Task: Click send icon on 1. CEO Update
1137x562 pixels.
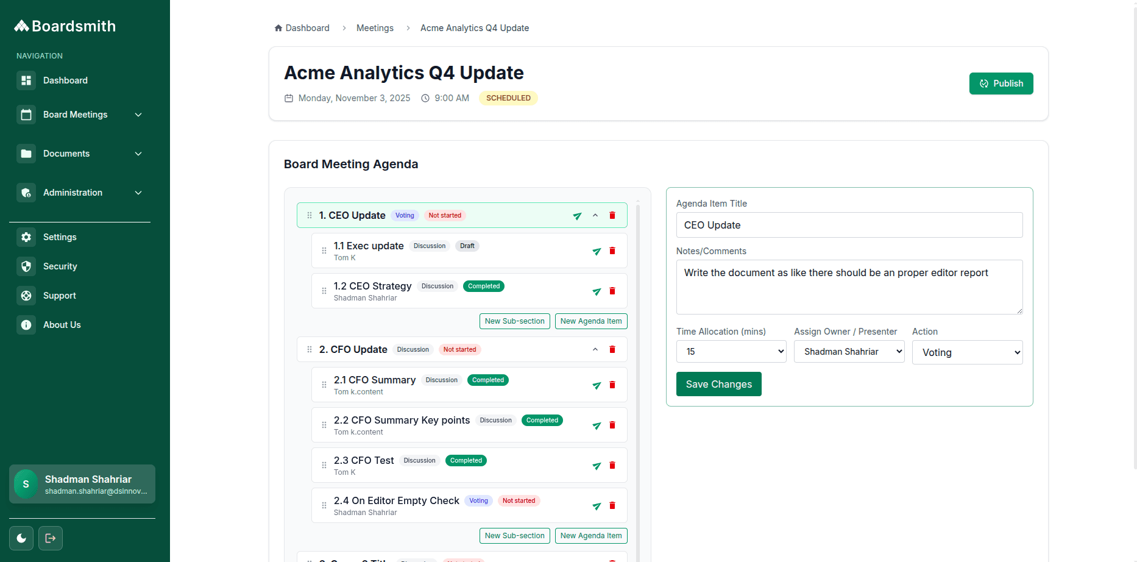Action: click(577, 216)
